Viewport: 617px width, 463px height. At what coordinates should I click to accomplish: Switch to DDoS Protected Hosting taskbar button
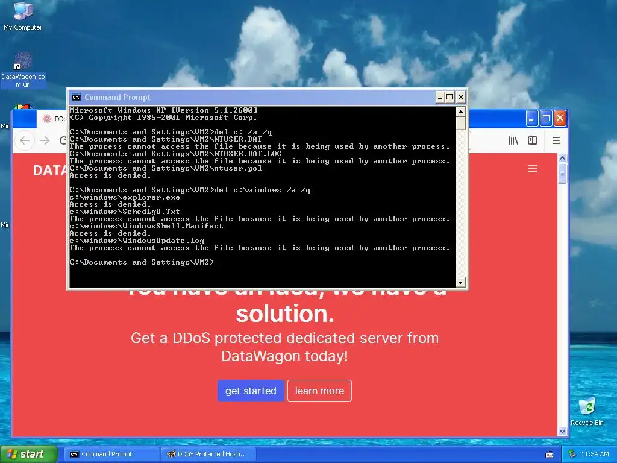[x=208, y=455]
